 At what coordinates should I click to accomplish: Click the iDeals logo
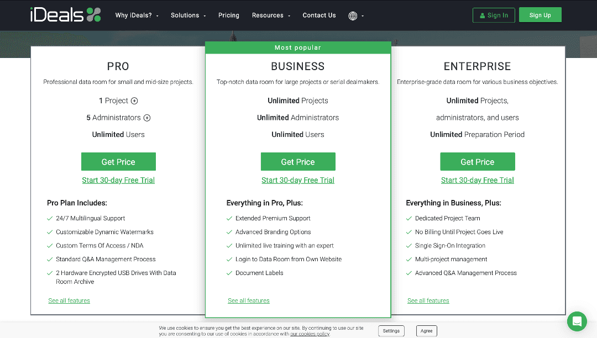coord(65,15)
